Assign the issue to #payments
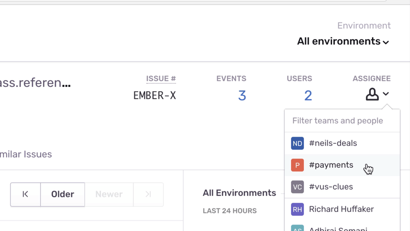Screen dimensions: 410x231 [331, 165]
